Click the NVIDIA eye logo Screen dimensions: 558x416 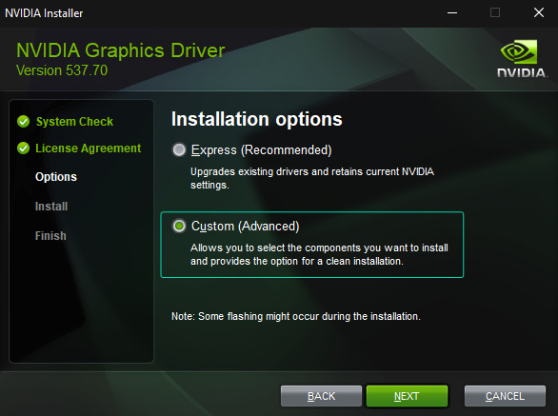(x=519, y=52)
